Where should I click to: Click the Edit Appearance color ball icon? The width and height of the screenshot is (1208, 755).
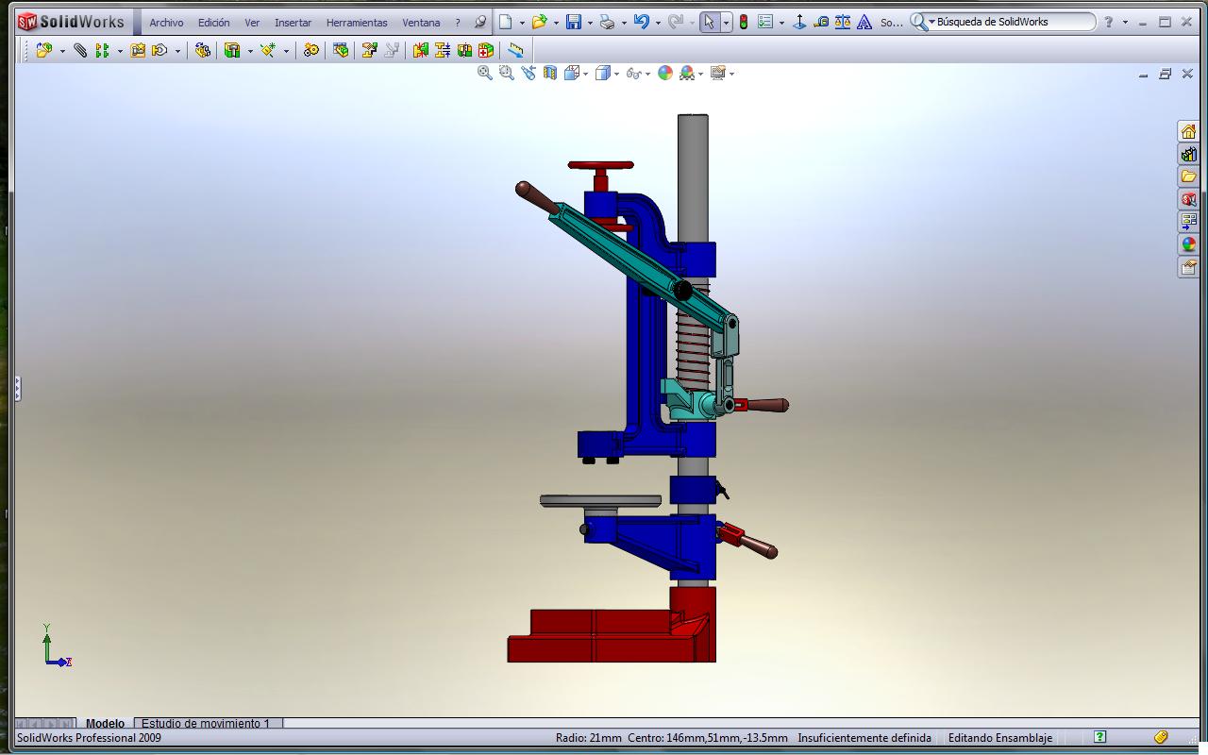665,73
